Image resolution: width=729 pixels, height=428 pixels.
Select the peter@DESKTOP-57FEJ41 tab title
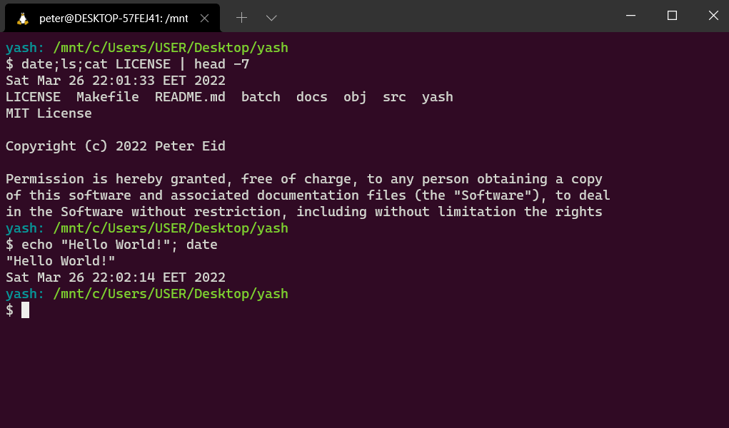click(113, 19)
